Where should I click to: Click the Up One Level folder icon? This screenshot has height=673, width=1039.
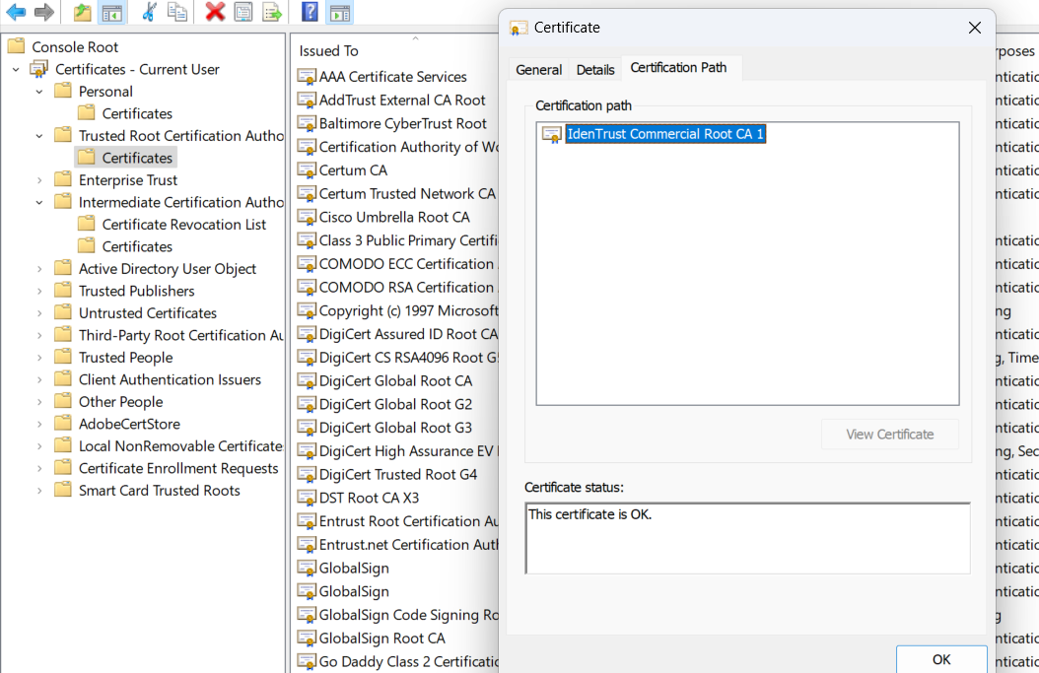click(82, 12)
